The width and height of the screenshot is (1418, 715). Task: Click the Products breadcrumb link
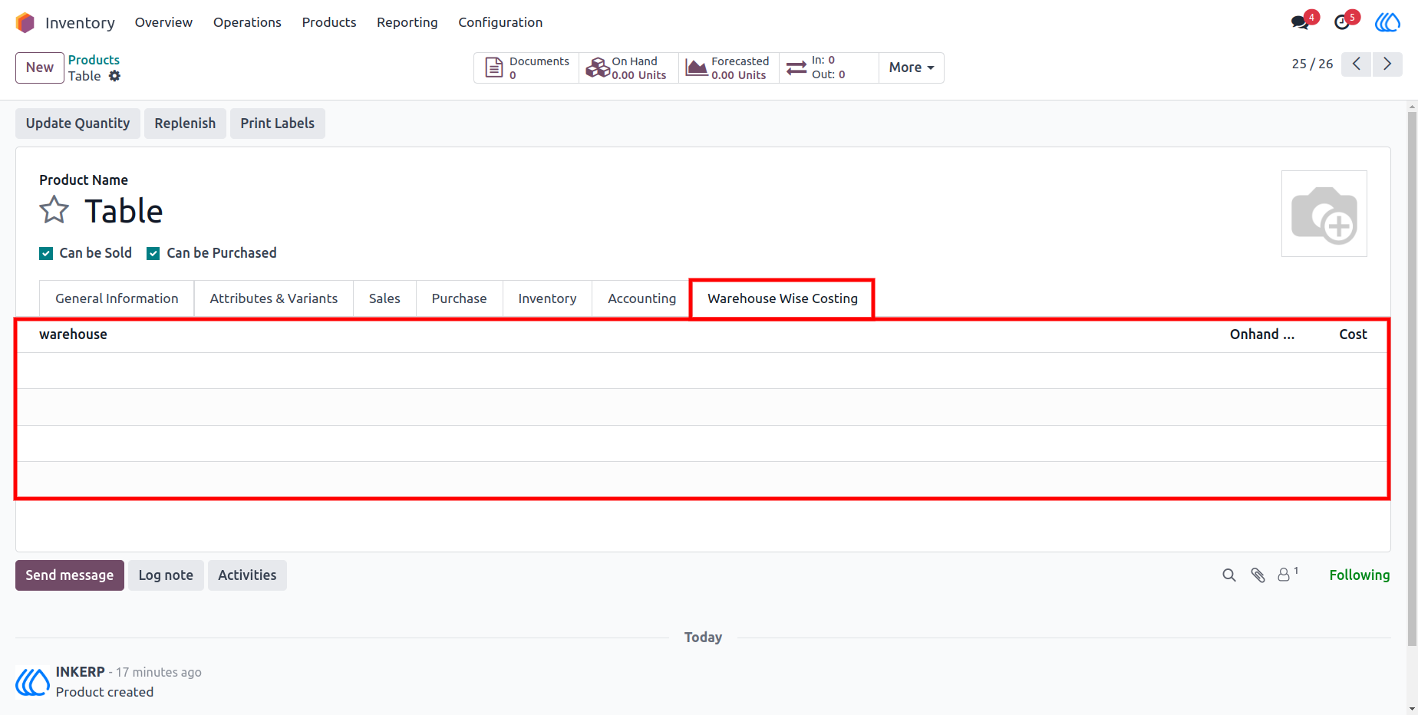coord(94,60)
